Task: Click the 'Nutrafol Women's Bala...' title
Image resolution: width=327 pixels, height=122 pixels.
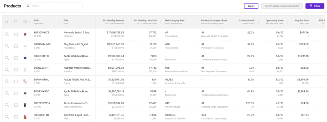Action: coord(77,68)
